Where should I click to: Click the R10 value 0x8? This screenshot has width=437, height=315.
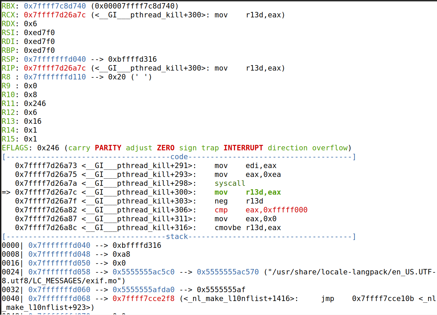[x=31, y=95]
